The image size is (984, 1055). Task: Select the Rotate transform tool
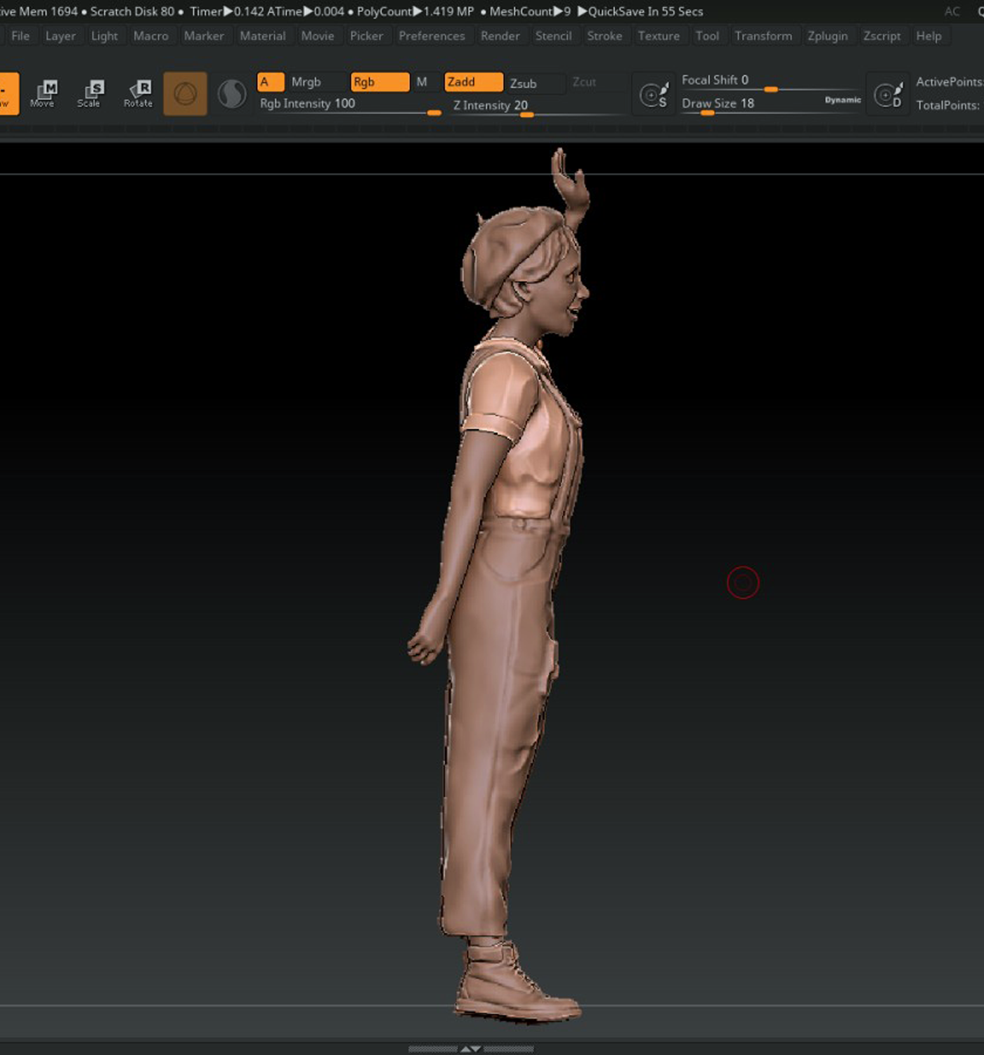[138, 93]
